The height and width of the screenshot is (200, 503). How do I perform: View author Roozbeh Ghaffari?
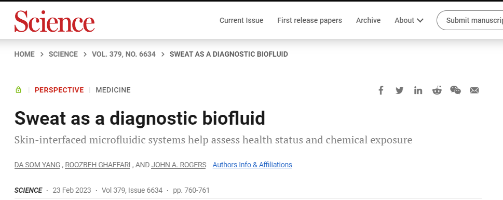[x=98, y=165]
